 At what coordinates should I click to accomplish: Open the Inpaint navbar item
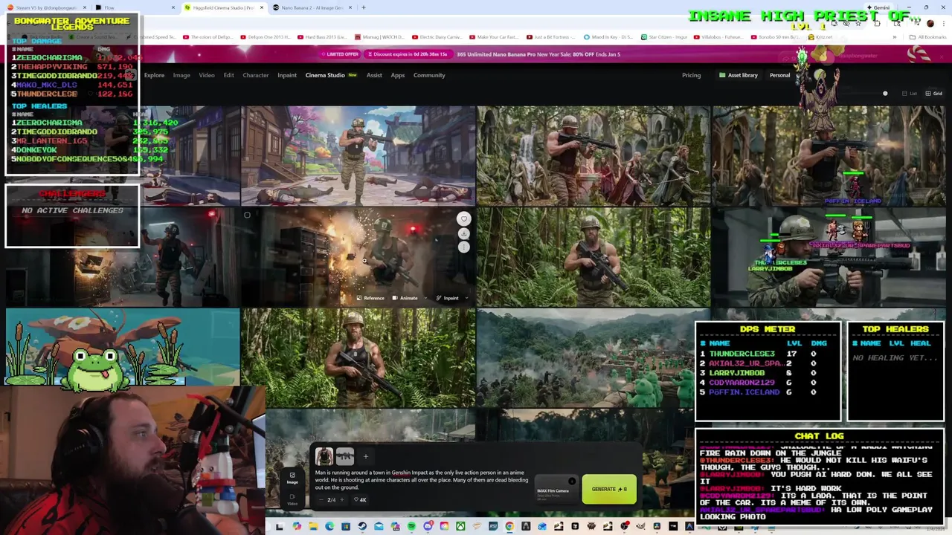tap(287, 75)
